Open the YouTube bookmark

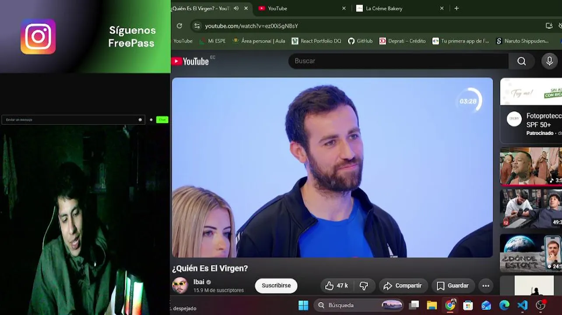[x=183, y=41]
